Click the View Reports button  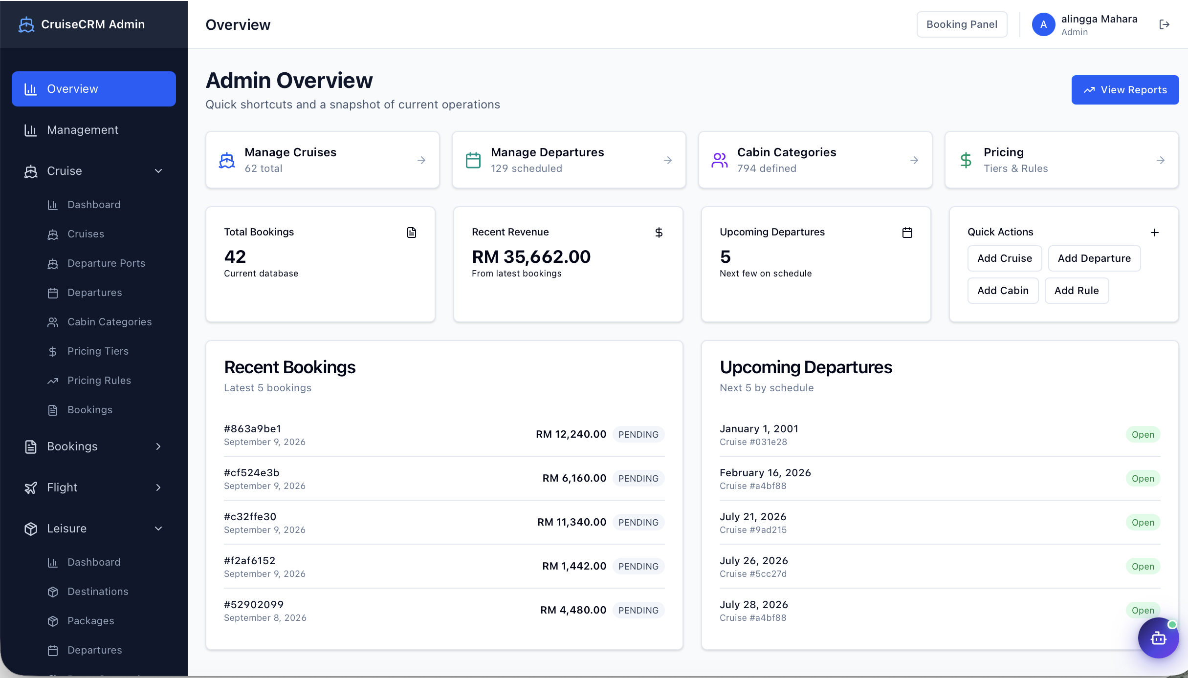tap(1125, 90)
